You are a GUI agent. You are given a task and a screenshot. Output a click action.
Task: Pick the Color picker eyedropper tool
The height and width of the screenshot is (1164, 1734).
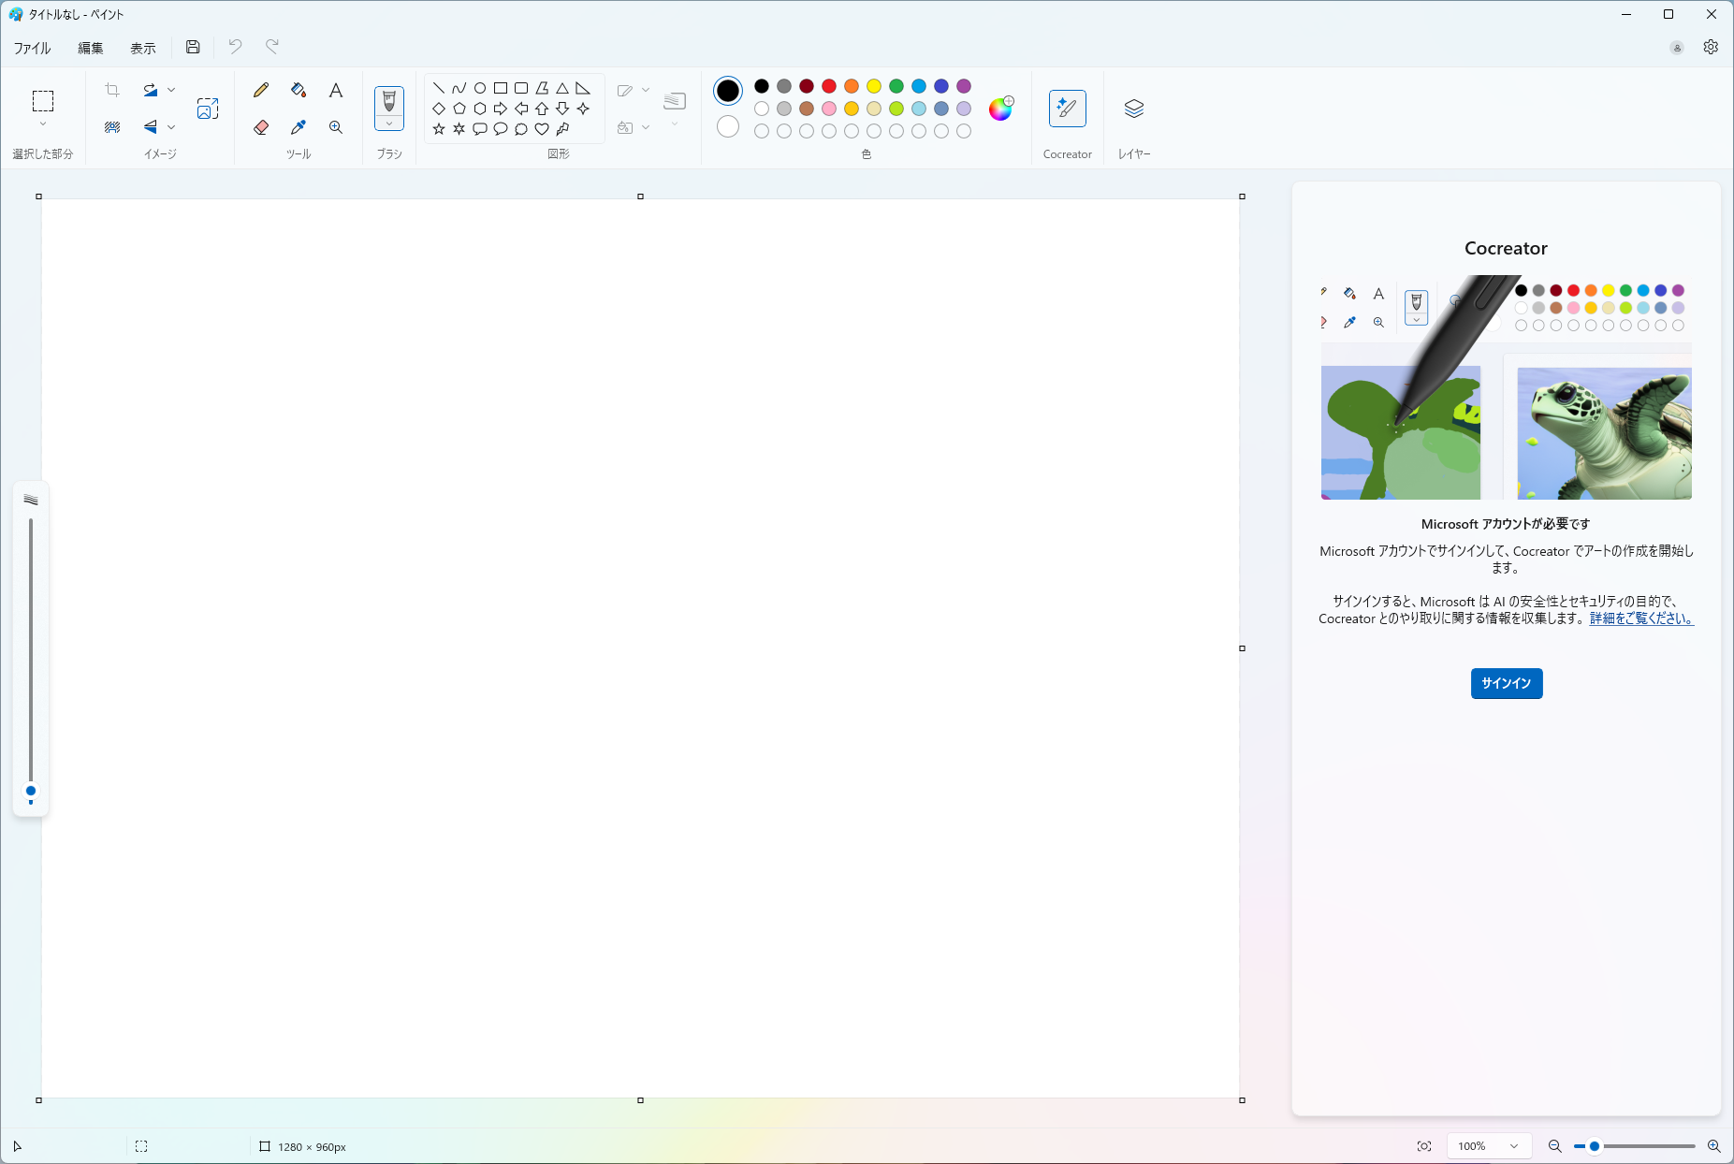coord(298,127)
